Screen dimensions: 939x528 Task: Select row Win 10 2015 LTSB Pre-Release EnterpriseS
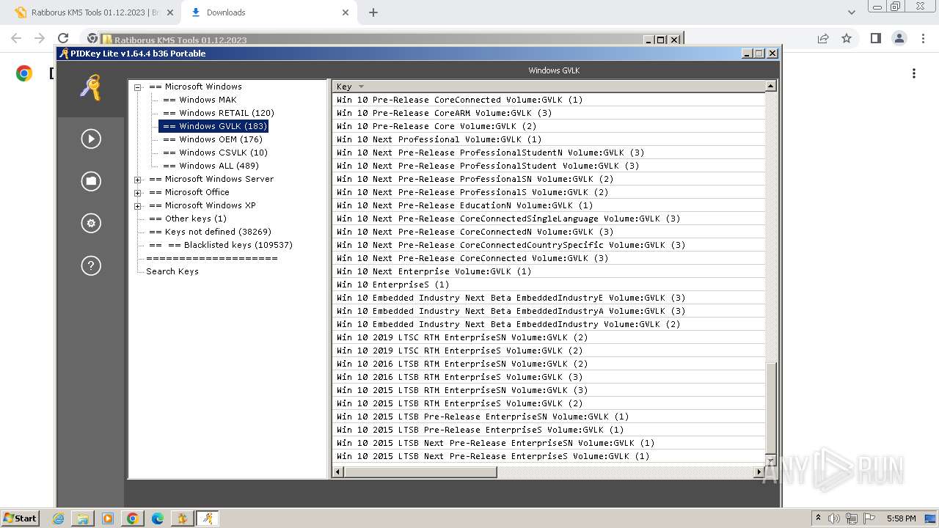(x=549, y=430)
